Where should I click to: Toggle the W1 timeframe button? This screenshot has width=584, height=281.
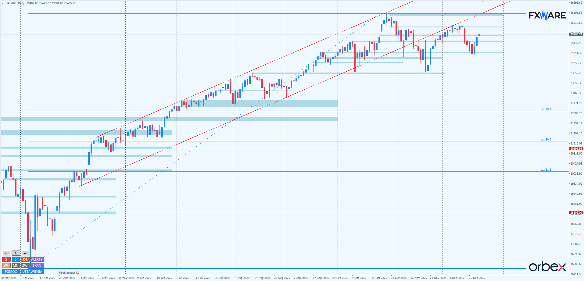(6, 265)
